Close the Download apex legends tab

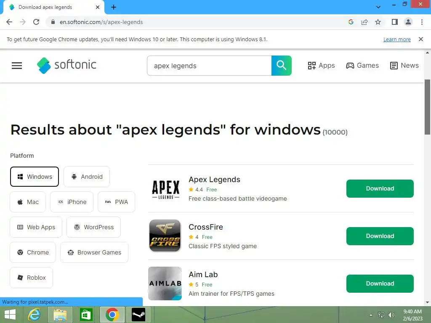[x=98, y=8]
